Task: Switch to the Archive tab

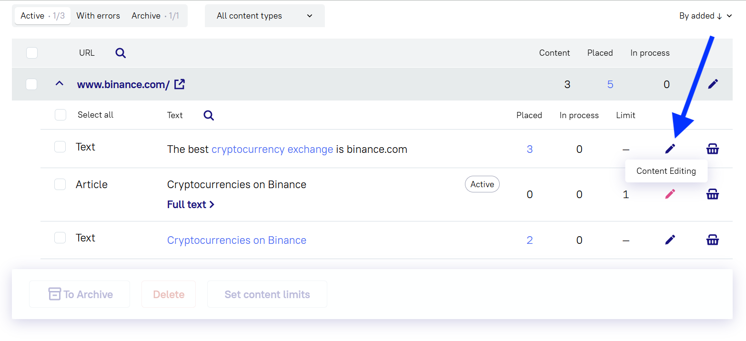Action: point(155,16)
